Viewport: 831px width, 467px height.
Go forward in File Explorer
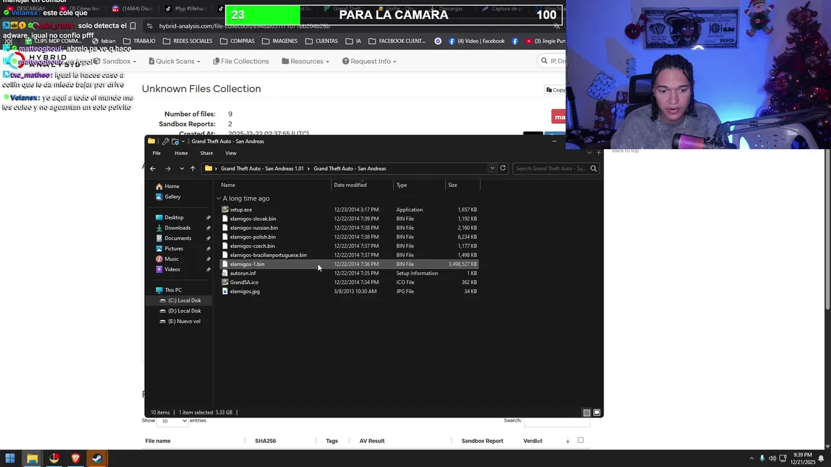[x=167, y=169]
